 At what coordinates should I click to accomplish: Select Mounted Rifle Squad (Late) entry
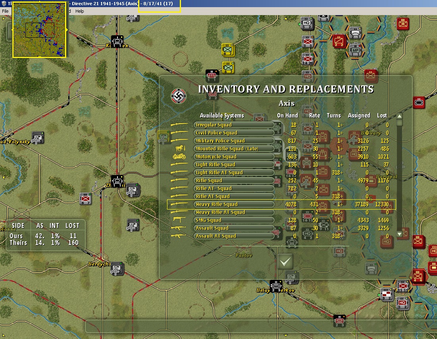[x=234, y=148]
